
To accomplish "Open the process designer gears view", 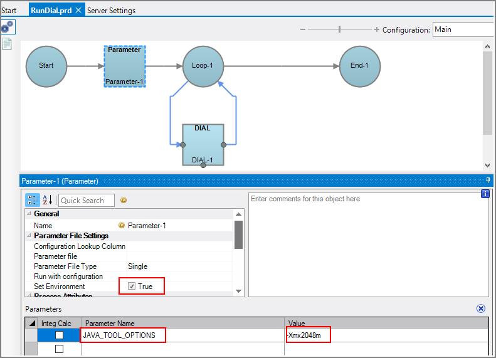I will coord(8,27).
